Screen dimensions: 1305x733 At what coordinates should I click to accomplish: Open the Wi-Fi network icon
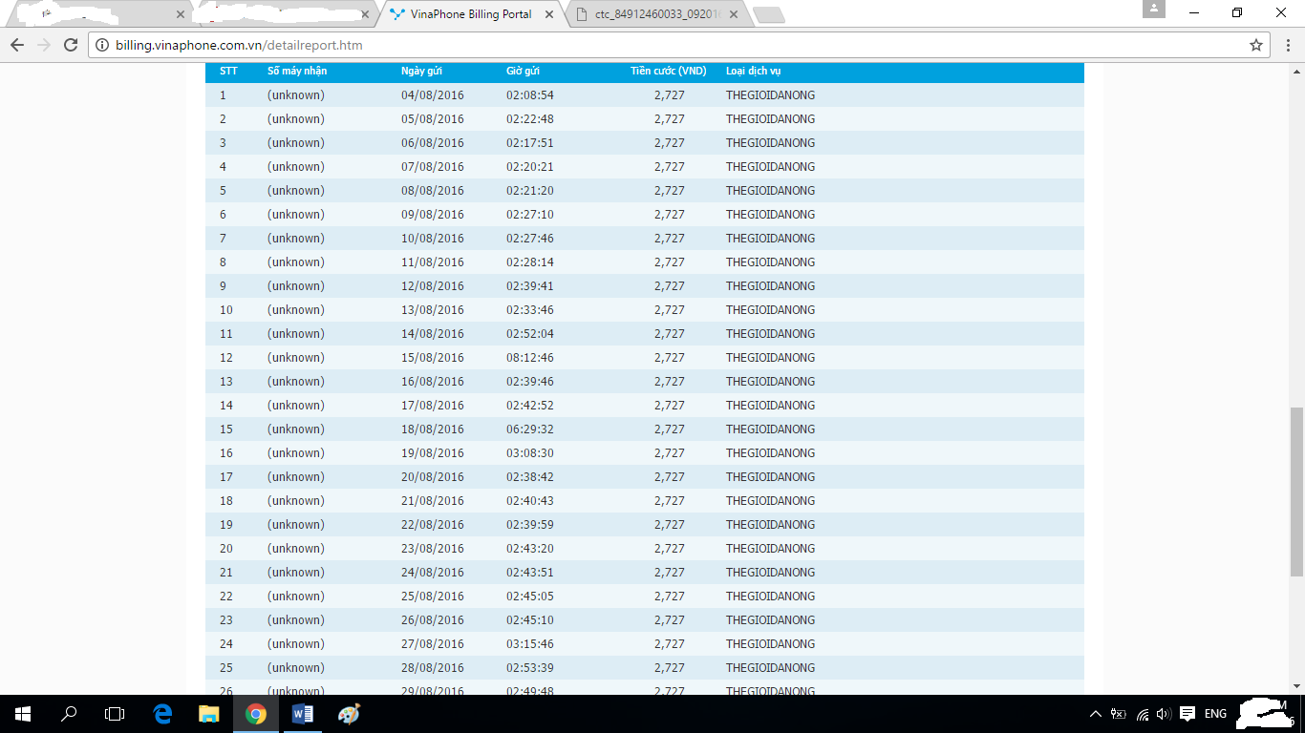click(x=1143, y=714)
